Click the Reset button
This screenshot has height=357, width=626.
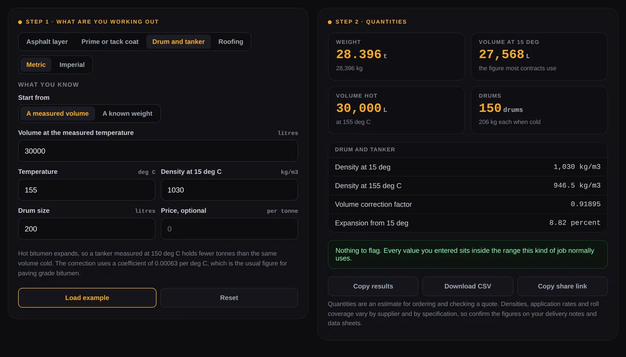click(x=229, y=297)
